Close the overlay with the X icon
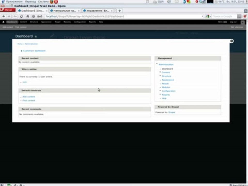The height and width of the screenshot is (186, 248). [x=231, y=41]
